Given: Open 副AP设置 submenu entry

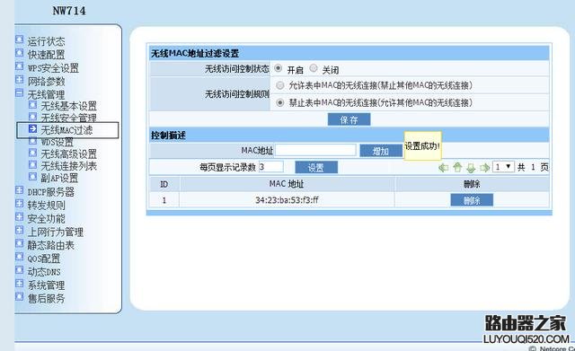Looking at the screenshot, I should pyautogui.click(x=59, y=178).
